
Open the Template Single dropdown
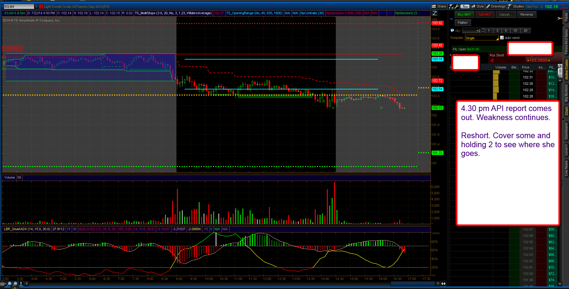point(482,38)
